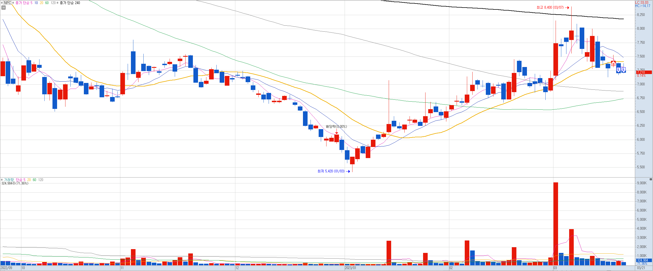653x271 pixels.
Task: Click the 단순 5 volume average label
Action: tap(21, 180)
